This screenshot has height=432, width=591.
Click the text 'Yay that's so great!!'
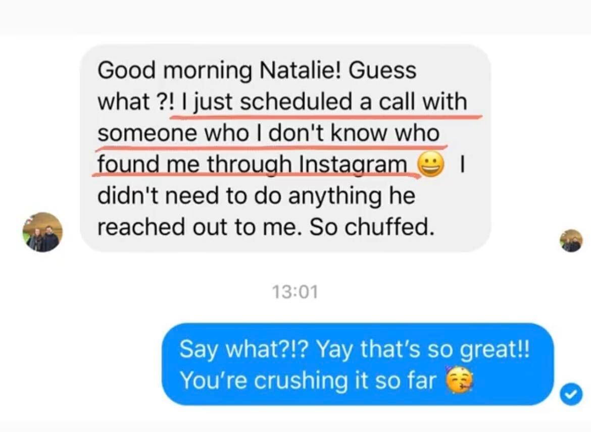point(423,349)
